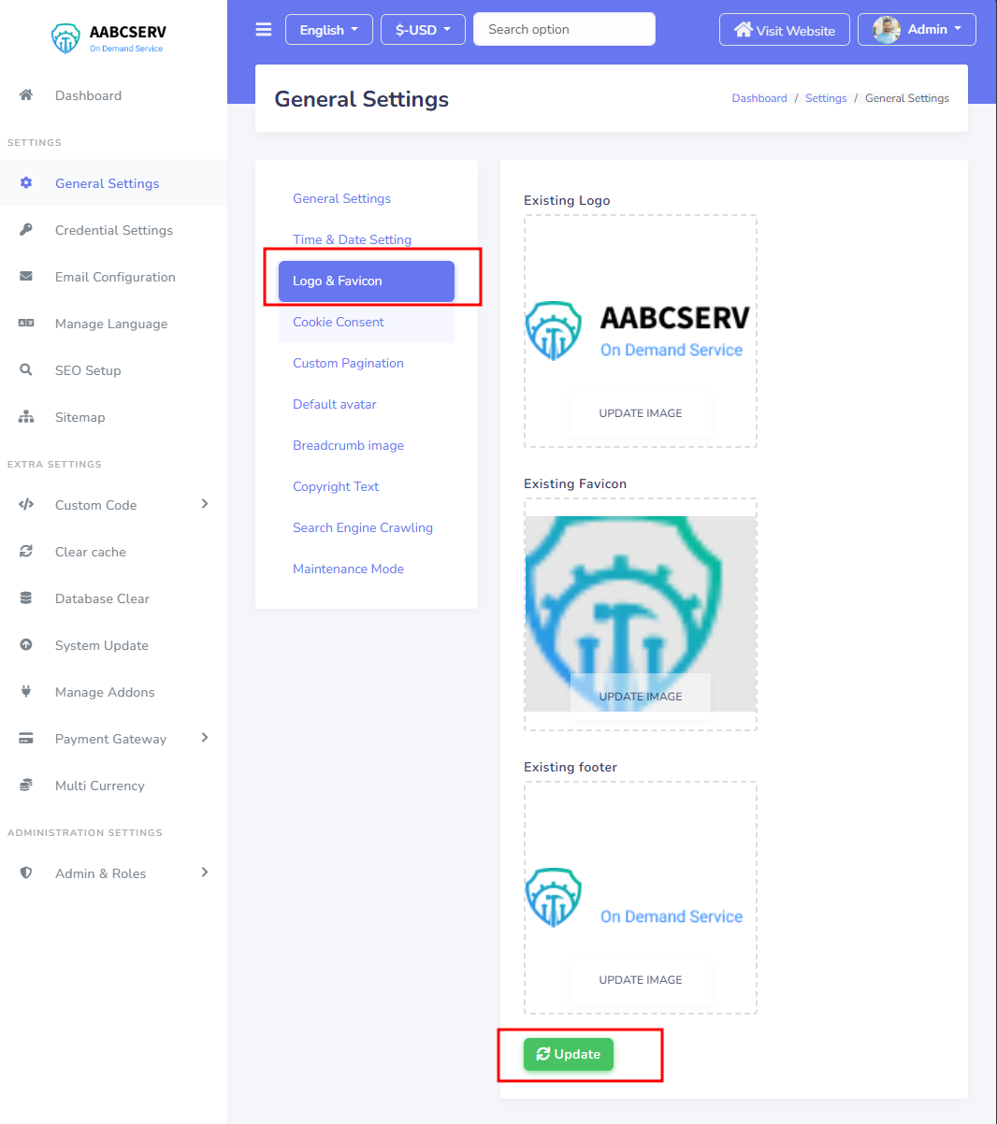The image size is (997, 1124).
Task: Click the Admin & Roles shield icon
Action: pos(26,872)
